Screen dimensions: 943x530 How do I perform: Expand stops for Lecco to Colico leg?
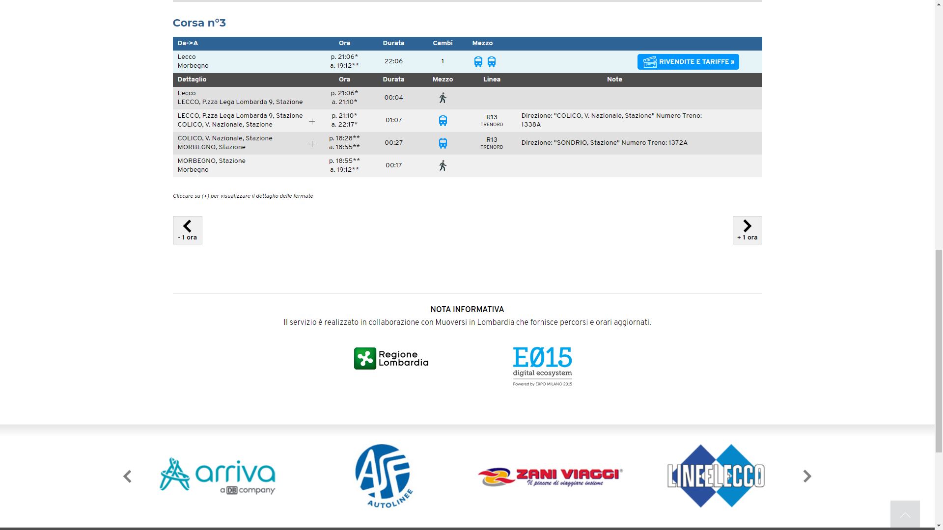pos(312,121)
